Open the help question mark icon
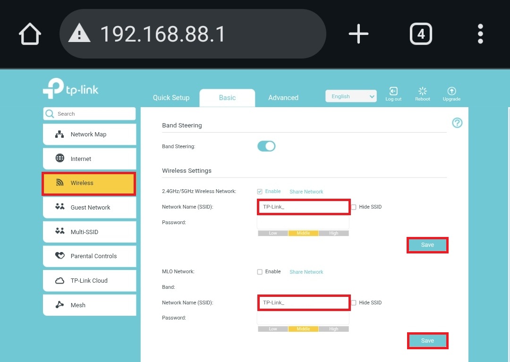Image resolution: width=510 pixels, height=362 pixels. (x=457, y=123)
